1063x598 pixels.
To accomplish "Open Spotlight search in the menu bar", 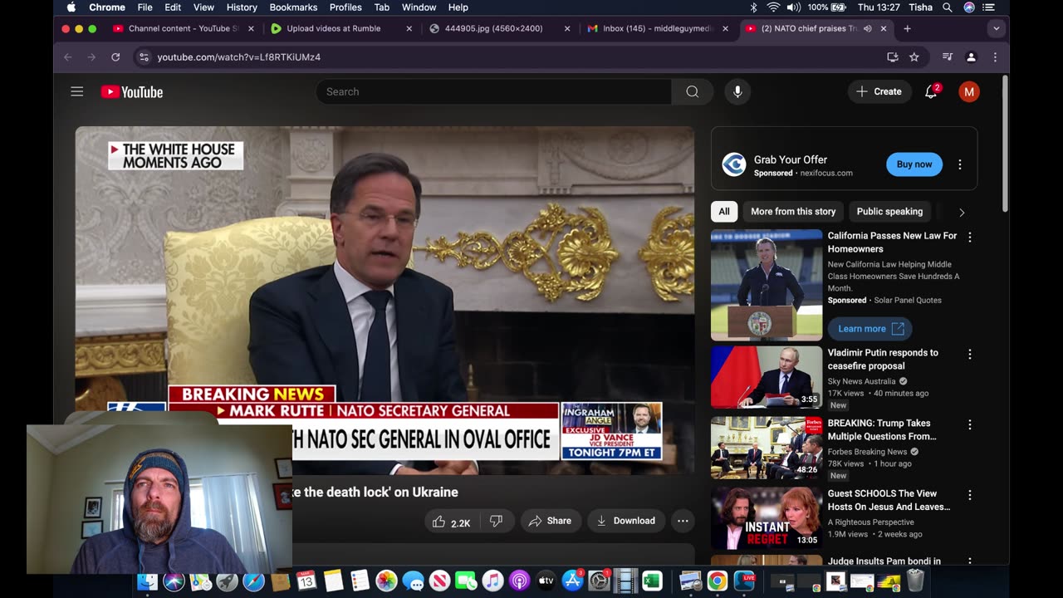I will (x=948, y=7).
